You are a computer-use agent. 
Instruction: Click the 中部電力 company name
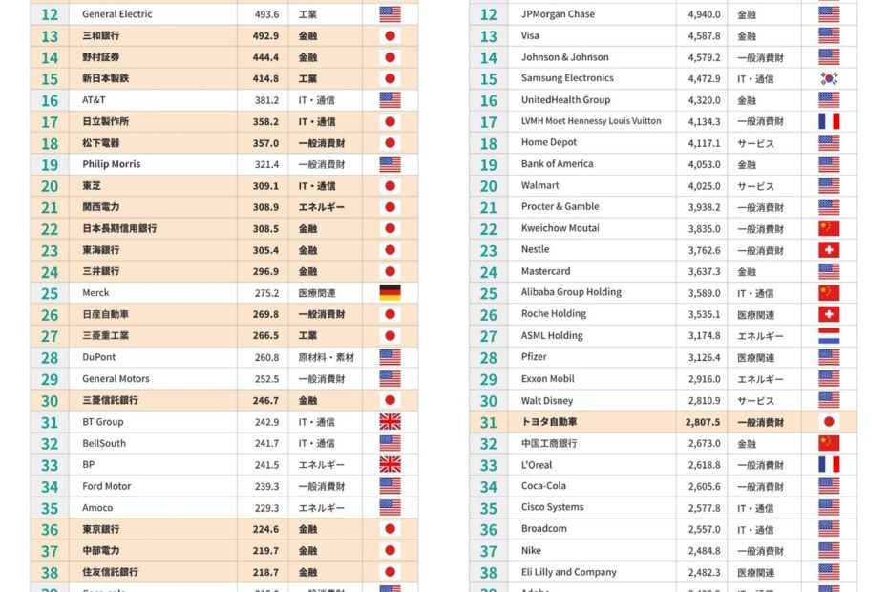pos(101,551)
